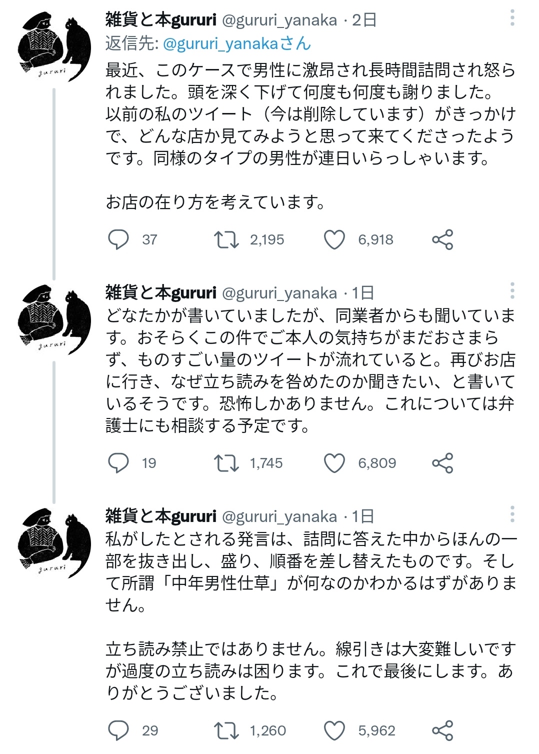The height and width of the screenshot is (754, 539).
Task: Open more options menu on second tweet
Action: click(512, 291)
